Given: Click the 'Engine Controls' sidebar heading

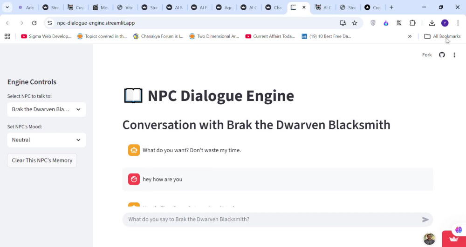Looking at the screenshot, I should [x=32, y=82].
